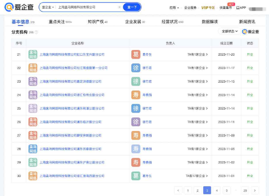Go to page 5 of branch list
Image resolution: width=269 pixels, height=196 pixels.
(x=227, y=190)
